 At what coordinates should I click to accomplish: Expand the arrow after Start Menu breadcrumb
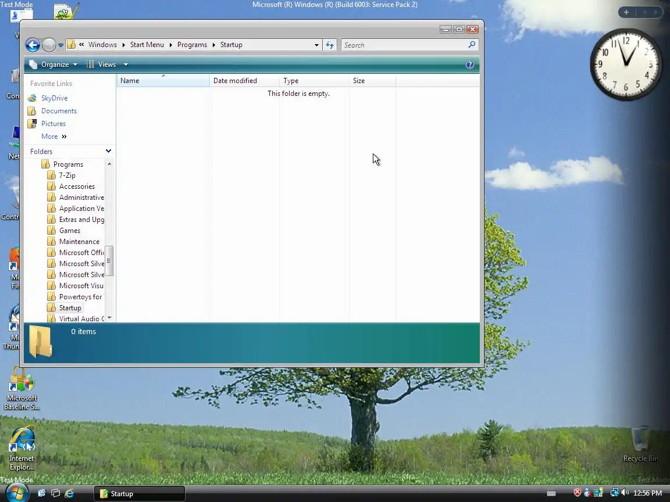pyautogui.click(x=170, y=45)
